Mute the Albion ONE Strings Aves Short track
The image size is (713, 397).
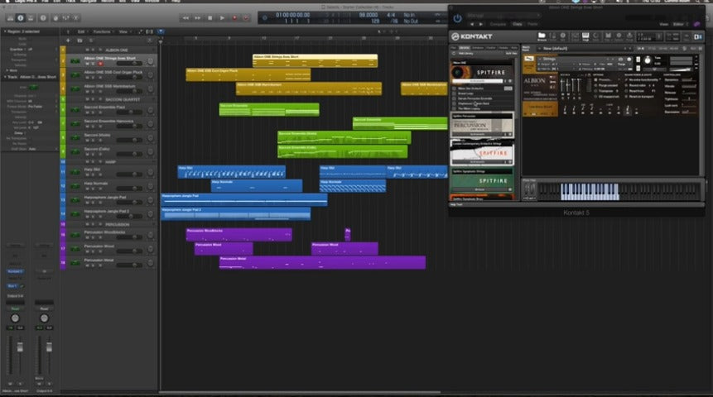pos(88,63)
